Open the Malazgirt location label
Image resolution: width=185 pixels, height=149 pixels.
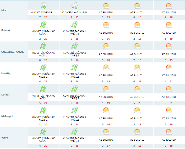pyautogui.click(x=7, y=116)
